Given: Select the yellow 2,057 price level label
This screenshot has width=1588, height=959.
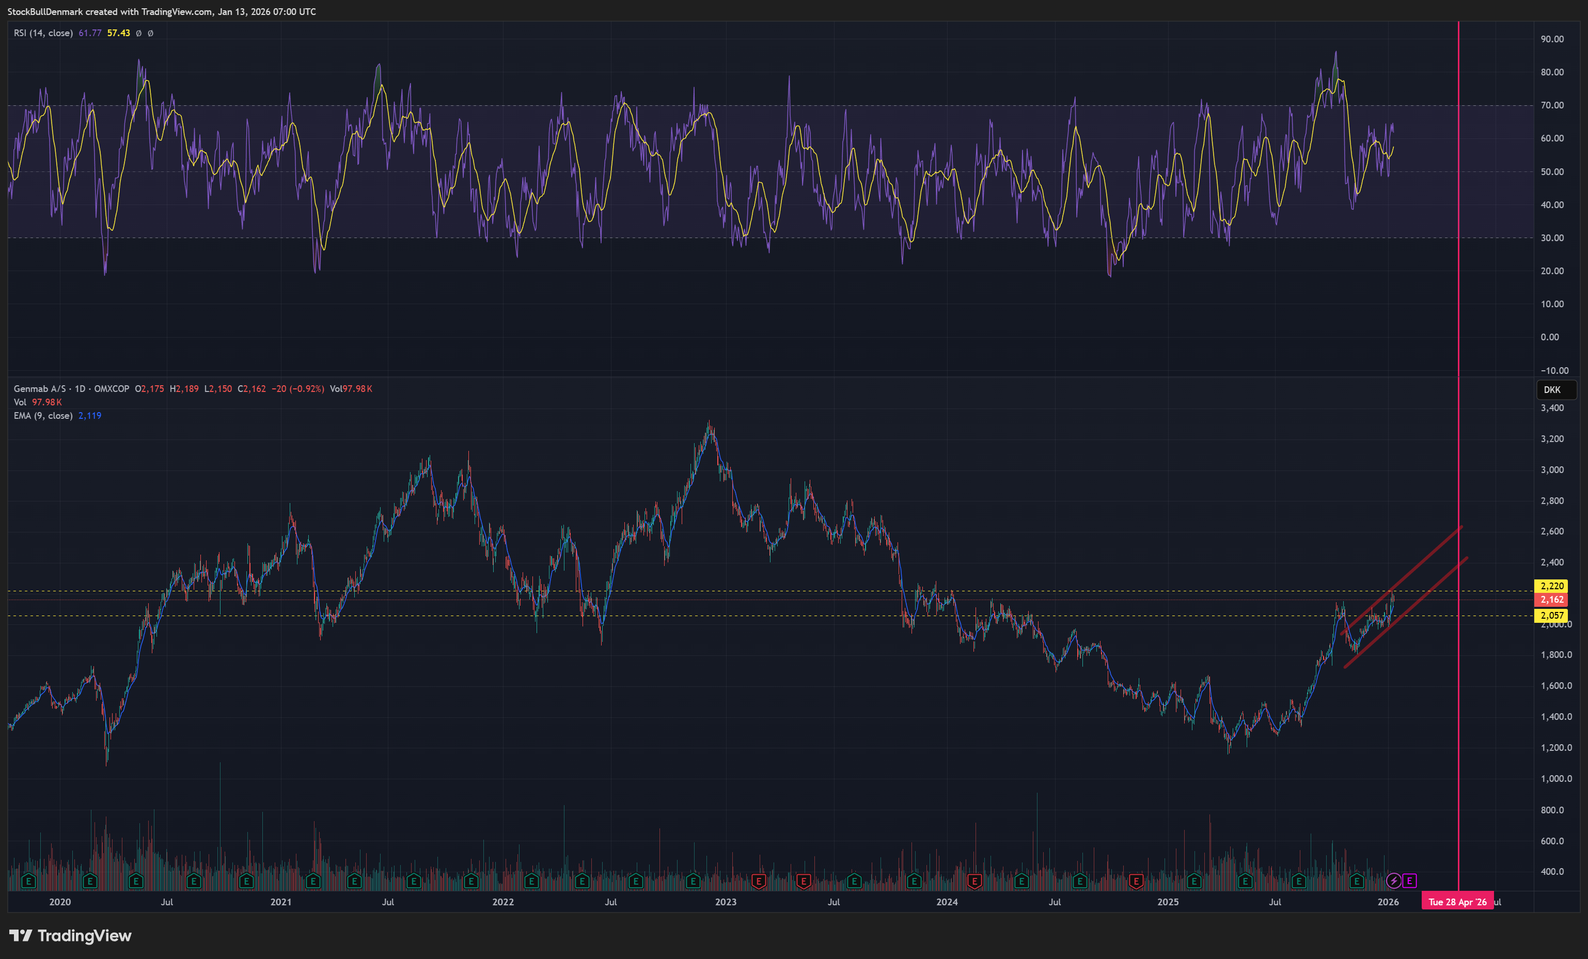Looking at the screenshot, I should pyautogui.click(x=1552, y=616).
